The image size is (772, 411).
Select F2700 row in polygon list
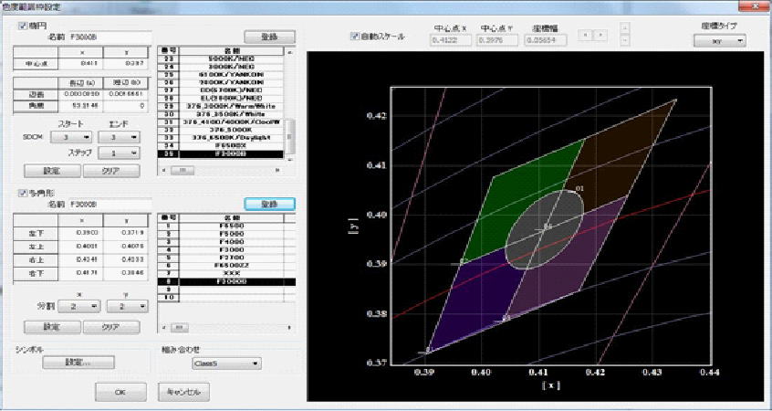tap(226, 258)
